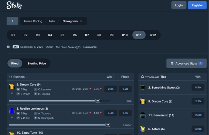Click Realize Luminous blue silks icon

coord(12,111)
